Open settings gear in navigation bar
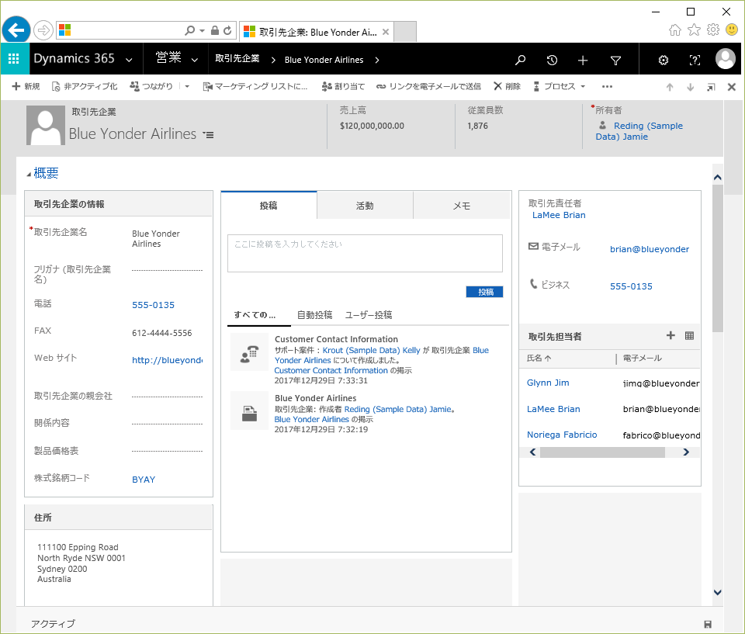Viewport: 745px width, 634px height. (x=664, y=61)
